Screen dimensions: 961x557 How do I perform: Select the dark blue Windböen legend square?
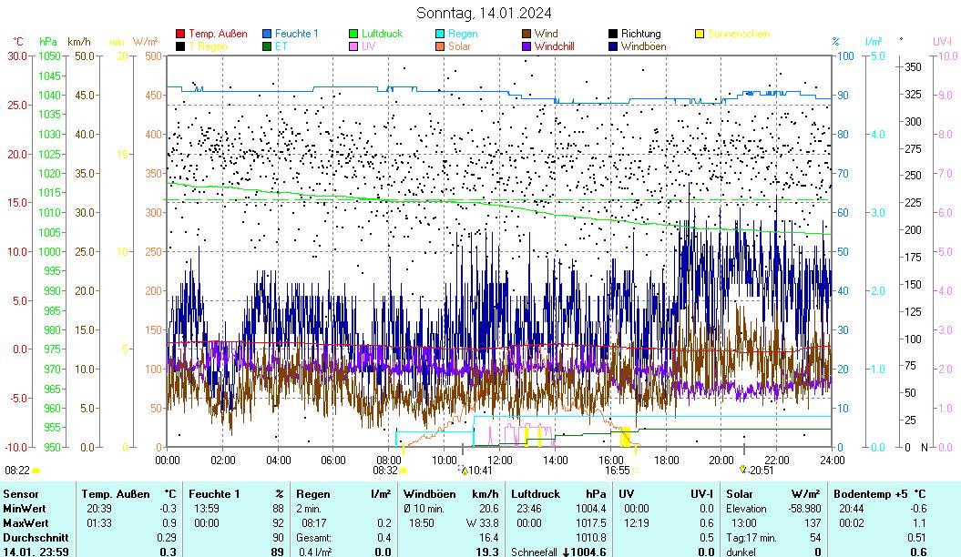pos(613,46)
